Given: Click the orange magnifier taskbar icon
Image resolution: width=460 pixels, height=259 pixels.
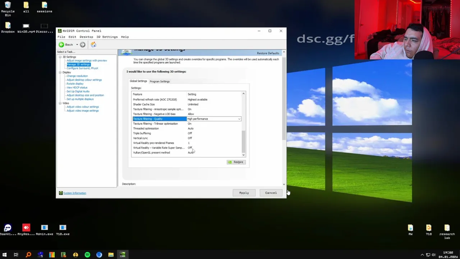Looking at the screenshot, I should coord(28,255).
